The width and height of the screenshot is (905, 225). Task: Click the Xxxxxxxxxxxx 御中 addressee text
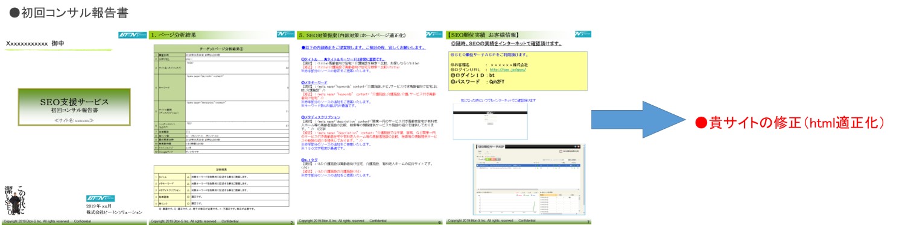pyautogui.click(x=35, y=43)
